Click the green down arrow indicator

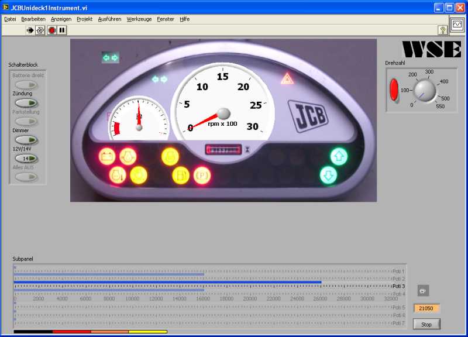(329, 175)
